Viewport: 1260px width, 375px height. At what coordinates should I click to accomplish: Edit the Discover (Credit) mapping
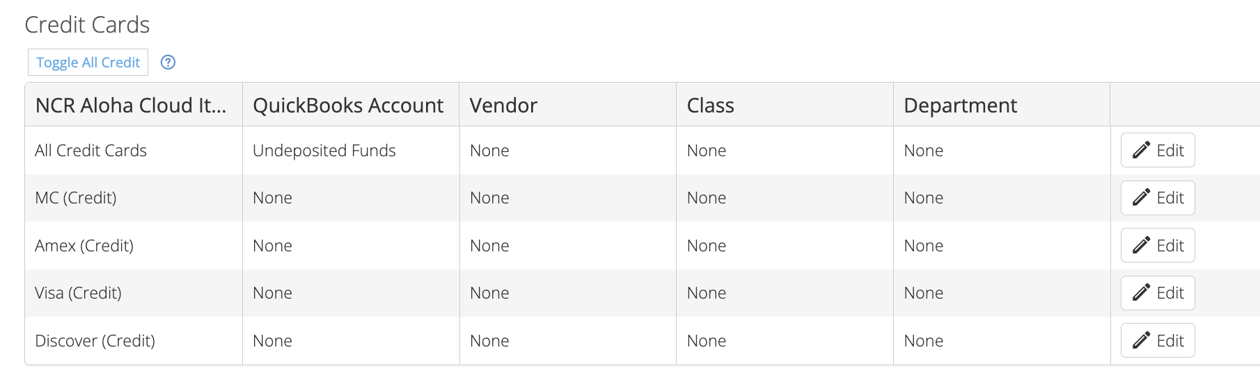(1158, 340)
